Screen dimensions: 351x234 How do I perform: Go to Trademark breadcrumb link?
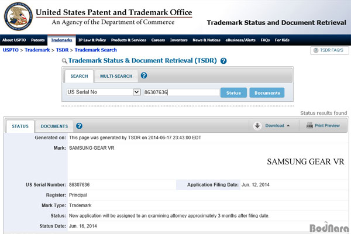point(37,50)
